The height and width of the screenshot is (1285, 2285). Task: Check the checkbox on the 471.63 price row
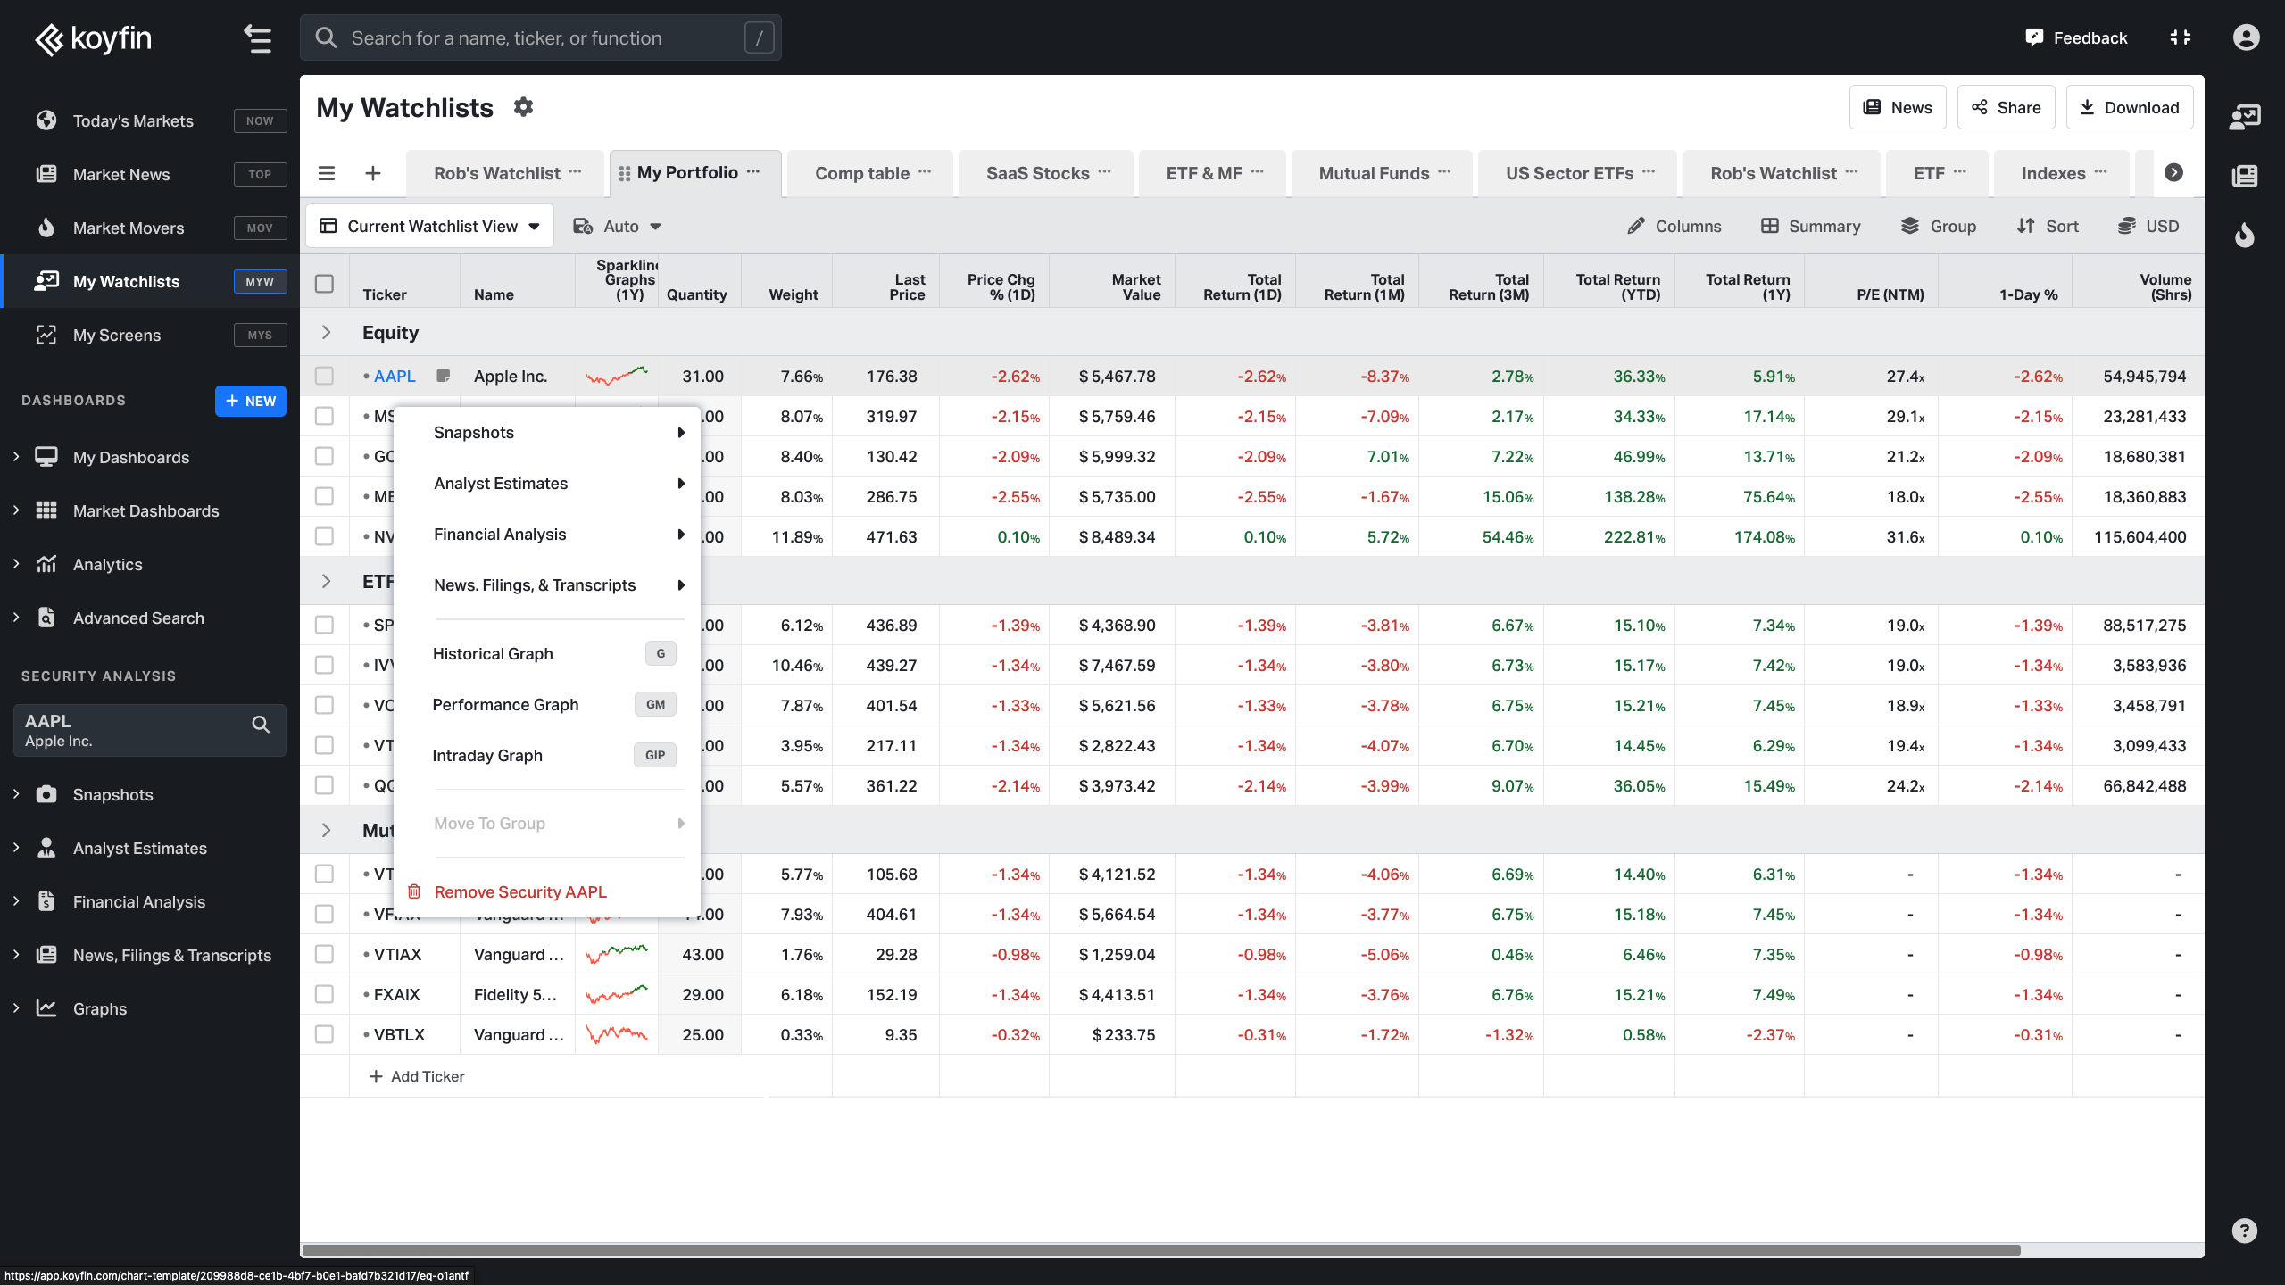tap(324, 536)
